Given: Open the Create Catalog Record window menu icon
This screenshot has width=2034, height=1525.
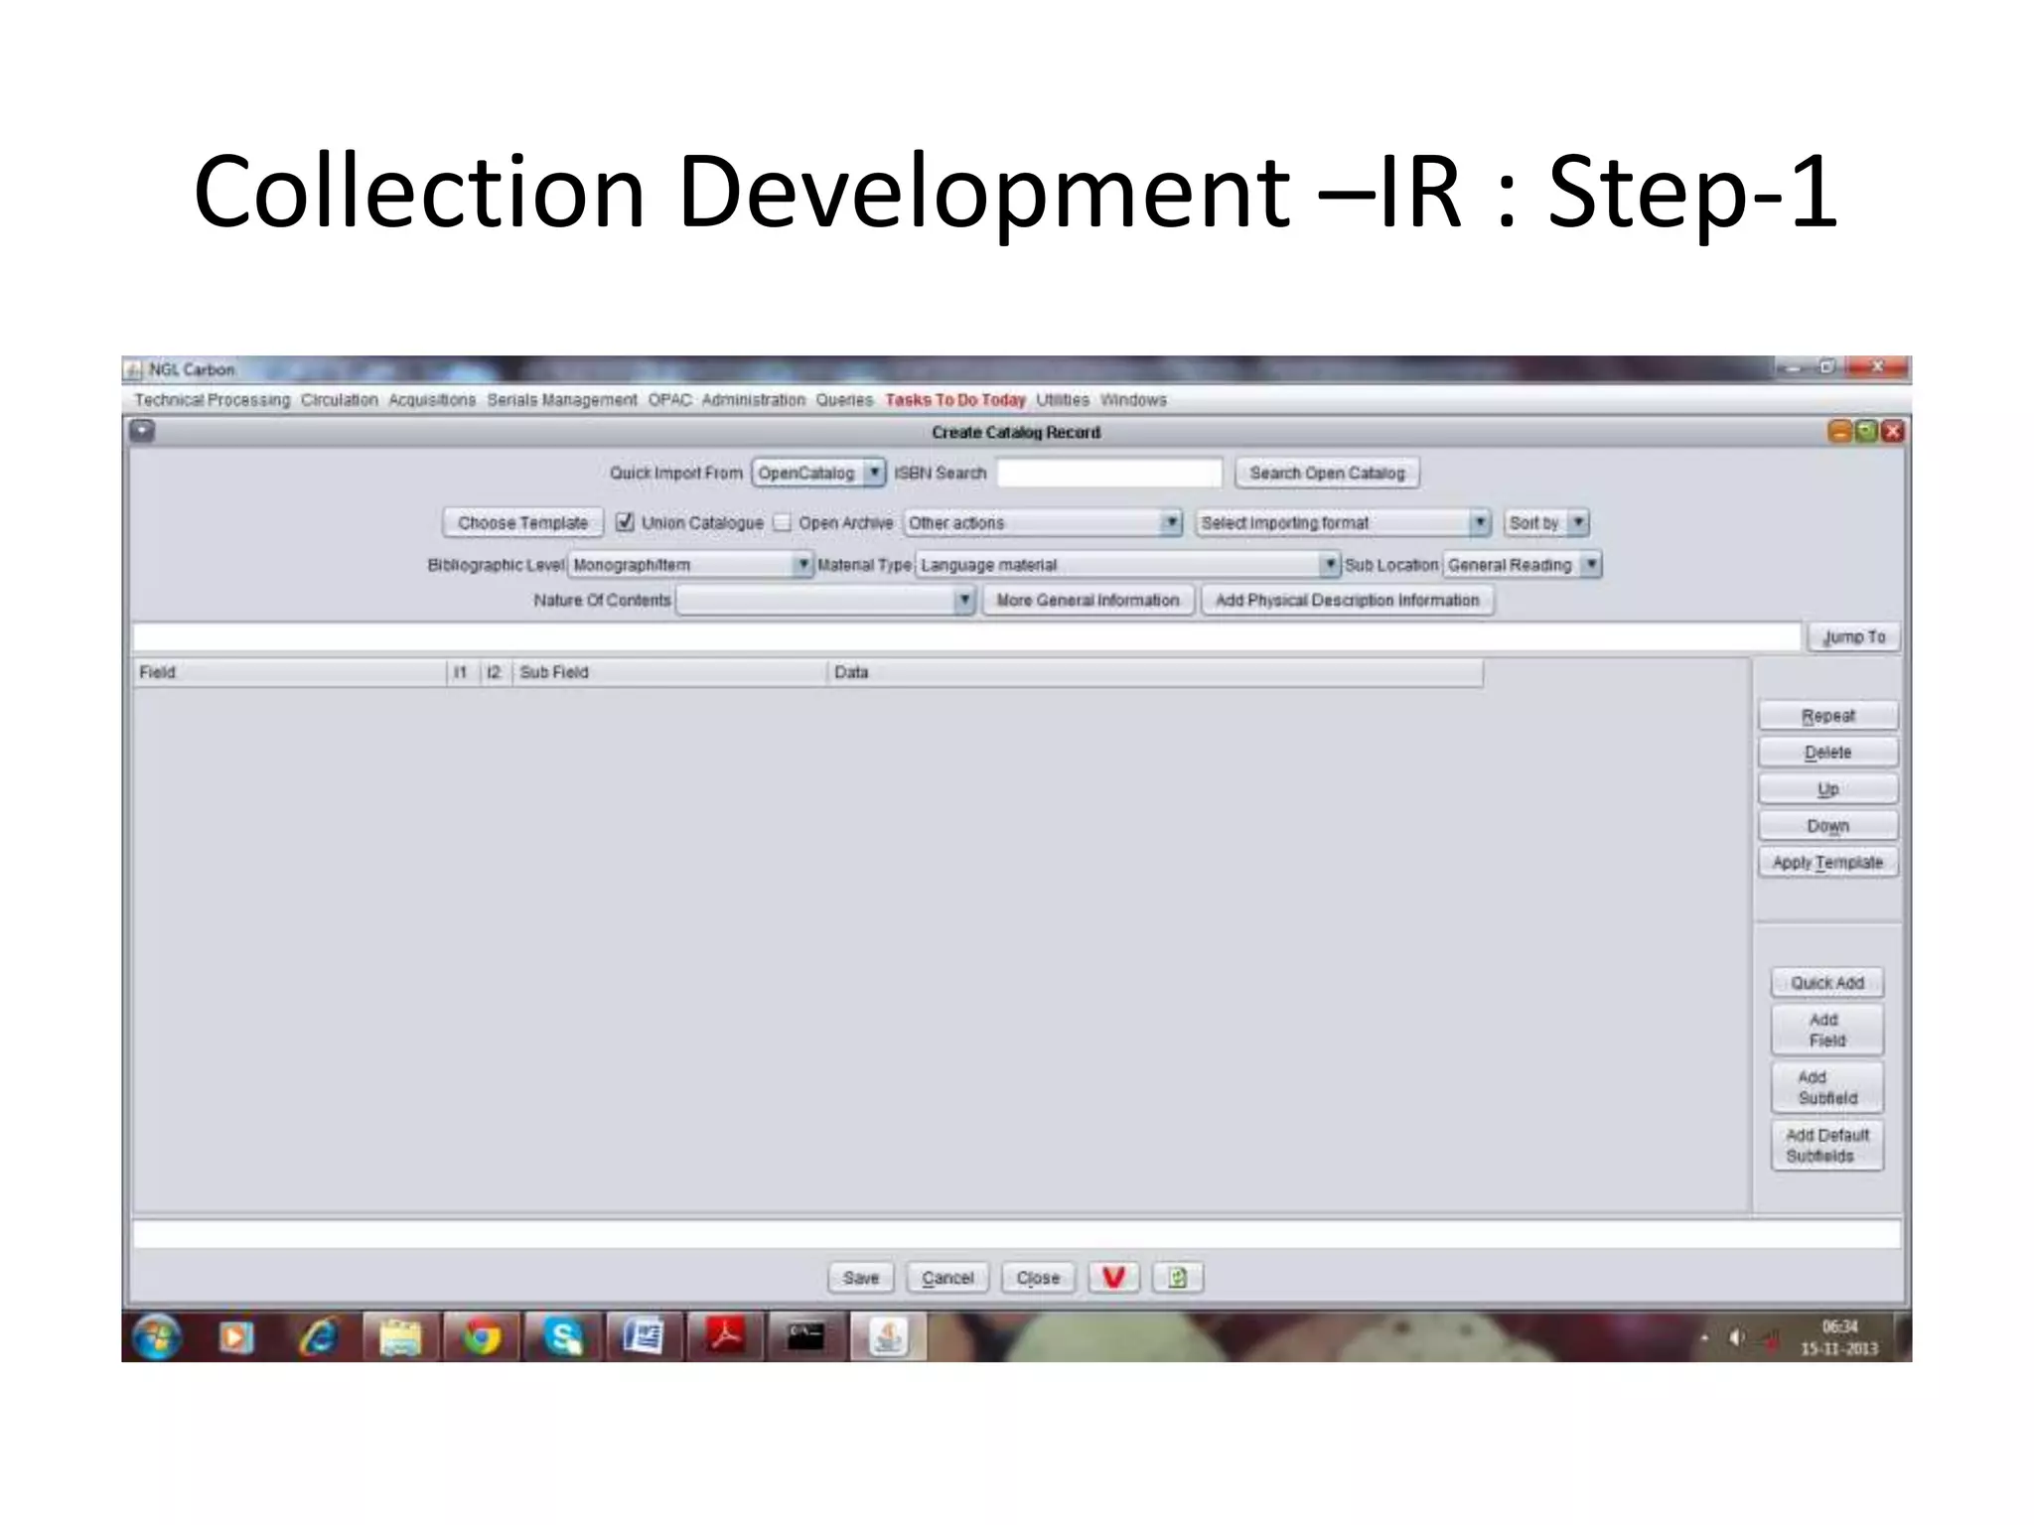Looking at the screenshot, I should coord(142,431).
